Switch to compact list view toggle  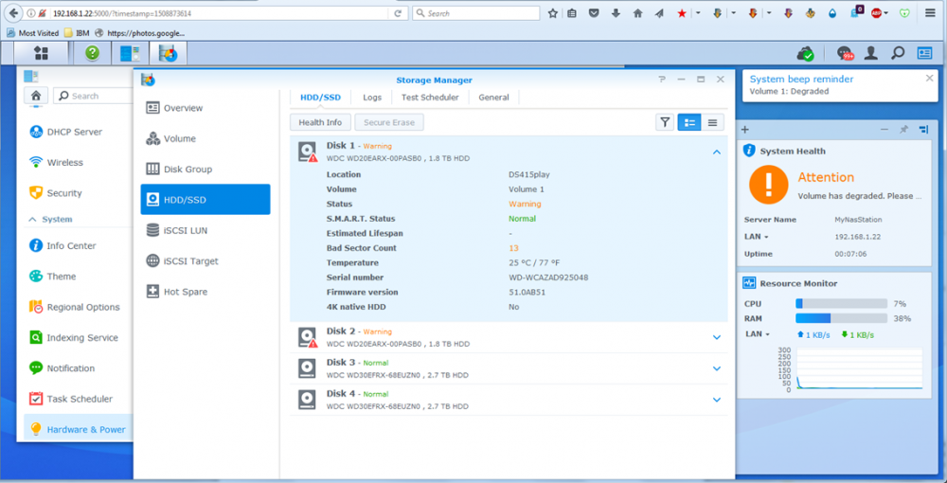(712, 122)
